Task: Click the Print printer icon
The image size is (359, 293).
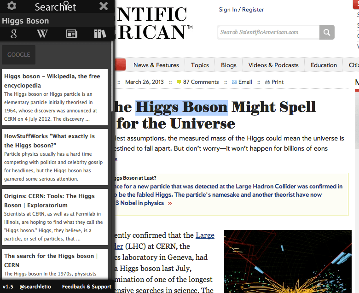Action: pos(267,82)
